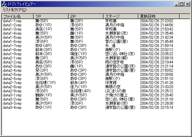Click the EFZ app icon in title bar

4,4
